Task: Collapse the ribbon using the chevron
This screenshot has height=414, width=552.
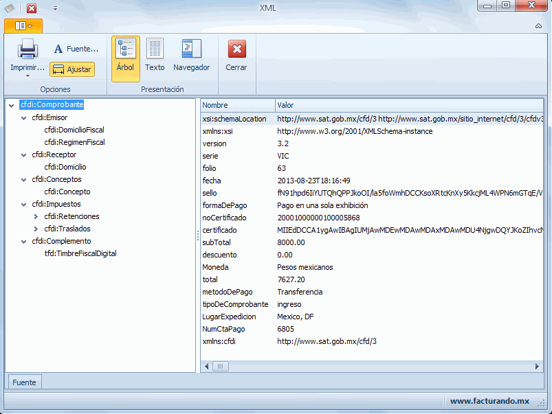Action: [538, 26]
